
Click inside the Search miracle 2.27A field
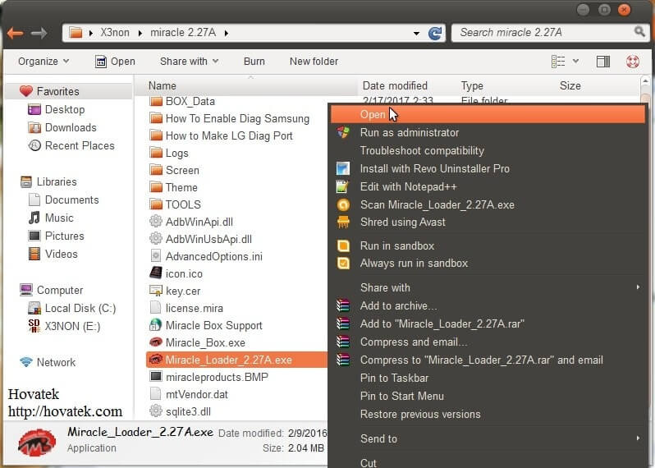tap(542, 32)
